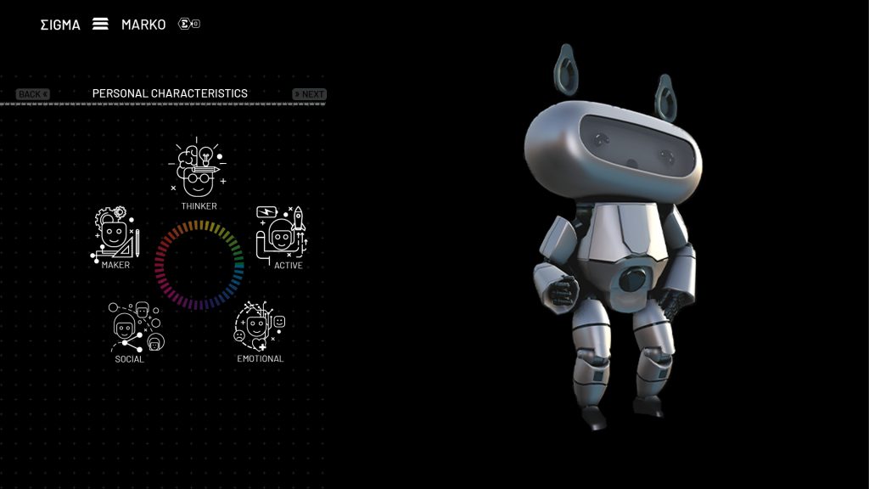Click the sigma badge icon beside MARKO
This screenshot has width=869, height=489.
pos(189,24)
